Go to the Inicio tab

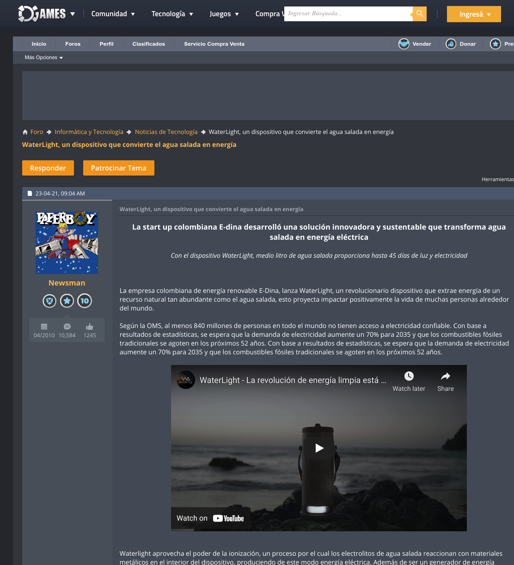click(x=39, y=44)
